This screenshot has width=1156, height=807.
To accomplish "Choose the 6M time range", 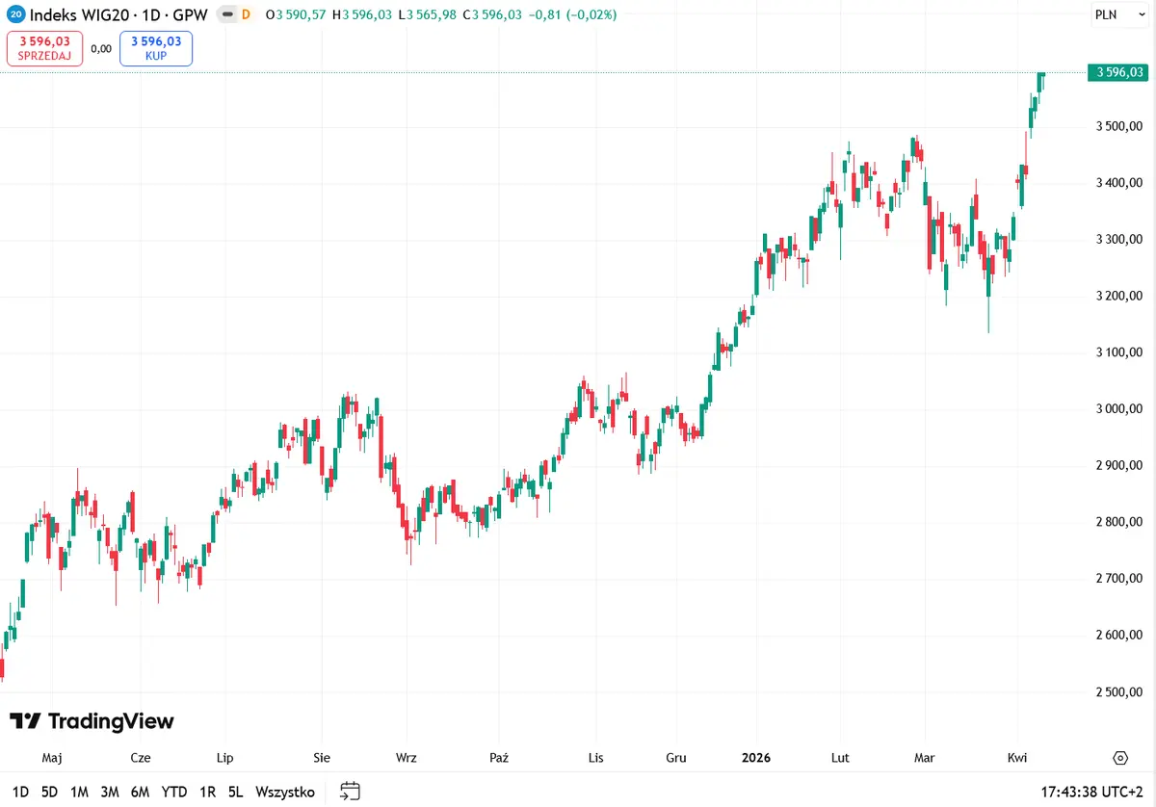I will pos(141,792).
